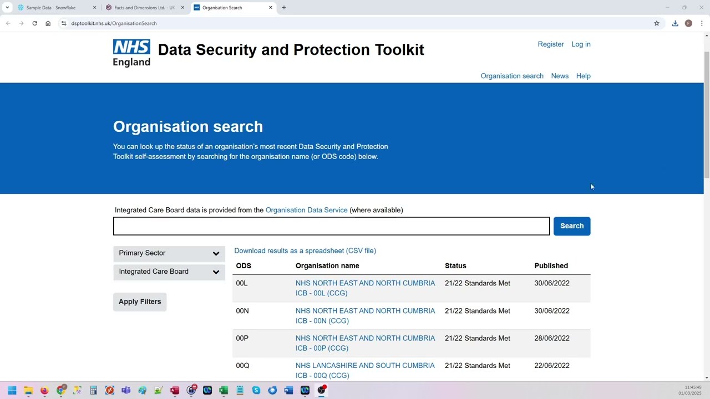This screenshot has height=399, width=710.
Task: Click the Apply Filters button
Action: 140,301
